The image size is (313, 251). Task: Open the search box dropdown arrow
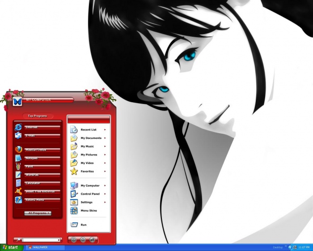[59, 240]
